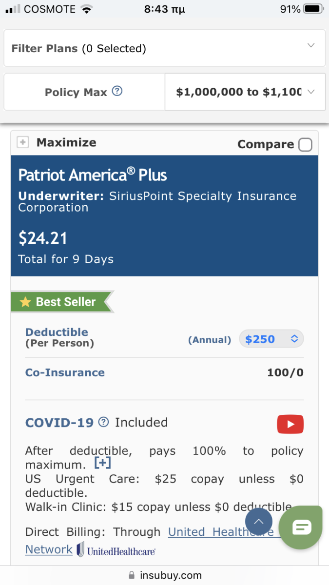Open the $1,000,000 policy max dropdown
Image resolution: width=329 pixels, height=585 pixels.
coord(245,92)
